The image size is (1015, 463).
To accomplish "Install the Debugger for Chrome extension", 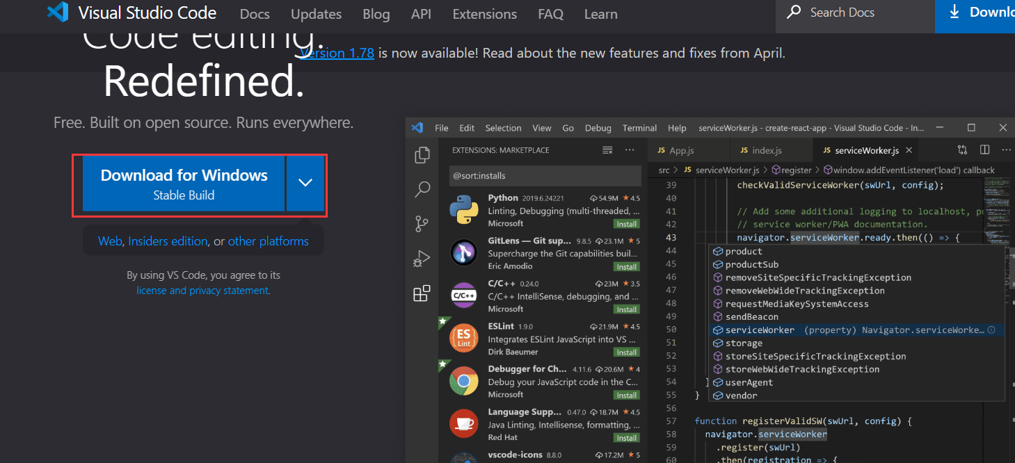I will (626, 395).
